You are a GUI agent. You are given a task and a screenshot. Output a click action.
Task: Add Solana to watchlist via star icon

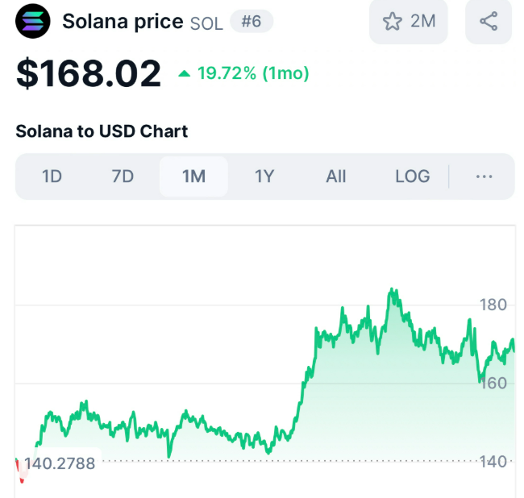click(392, 22)
